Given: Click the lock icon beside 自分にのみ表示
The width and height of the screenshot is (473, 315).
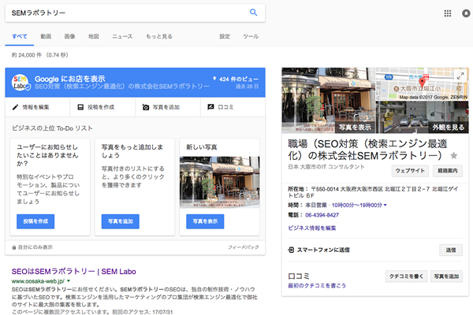Looking at the screenshot, I should [x=14, y=247].
